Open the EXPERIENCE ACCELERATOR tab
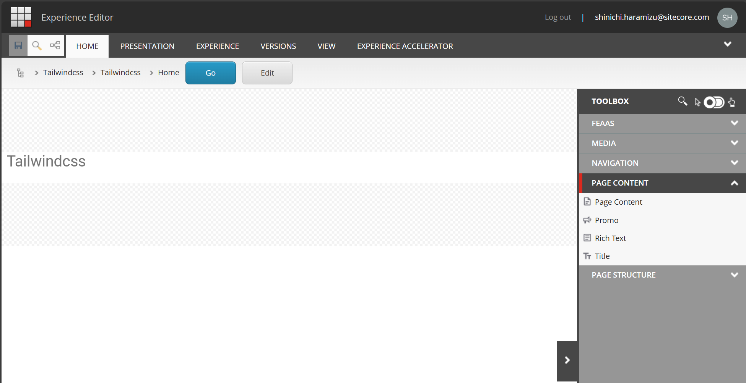746x383 pixels. point(405,46)
